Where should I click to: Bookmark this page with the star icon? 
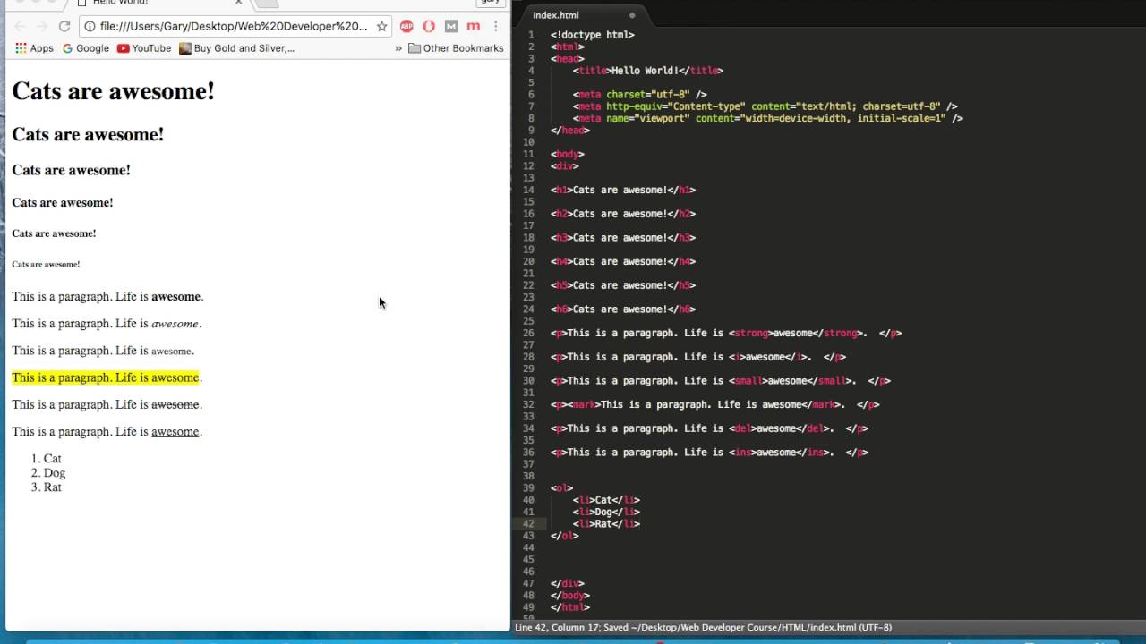pos(381,27)
